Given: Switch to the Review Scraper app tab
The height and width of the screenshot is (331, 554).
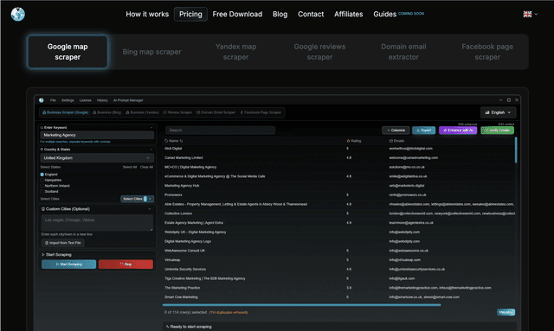Looking at the screenshot, I should (x=177, y=112).
